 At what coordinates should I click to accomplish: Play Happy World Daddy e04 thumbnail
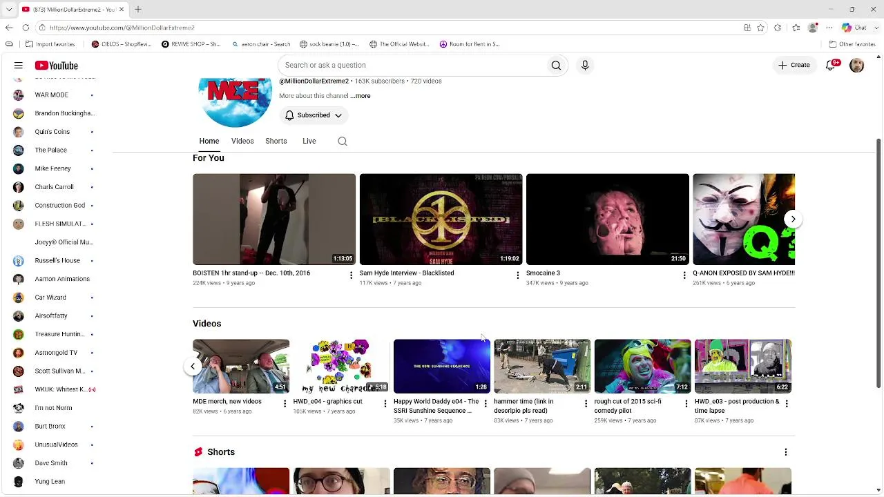coord(442,366)
